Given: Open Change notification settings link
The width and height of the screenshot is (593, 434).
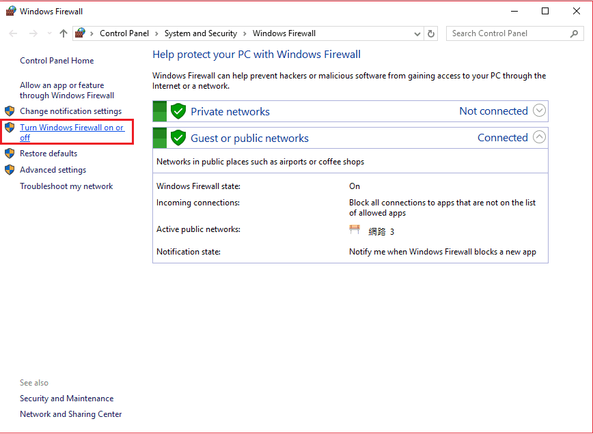Looking at the screenshot, I should point(71,111).
